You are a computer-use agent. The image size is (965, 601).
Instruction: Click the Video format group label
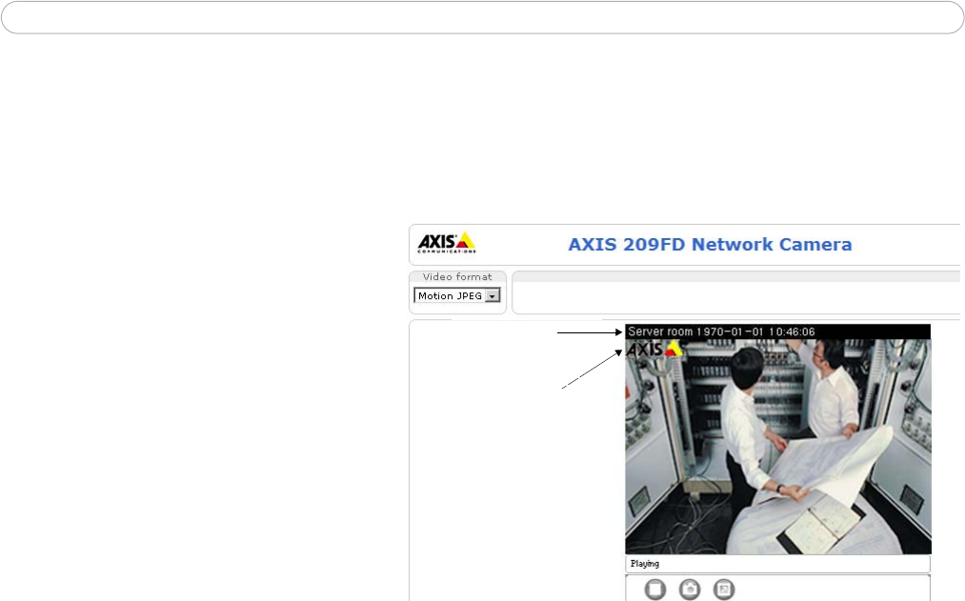(457, 277)
